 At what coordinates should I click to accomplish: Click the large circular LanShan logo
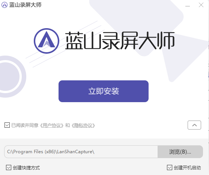pyautogui.click(x=47, y=41)
